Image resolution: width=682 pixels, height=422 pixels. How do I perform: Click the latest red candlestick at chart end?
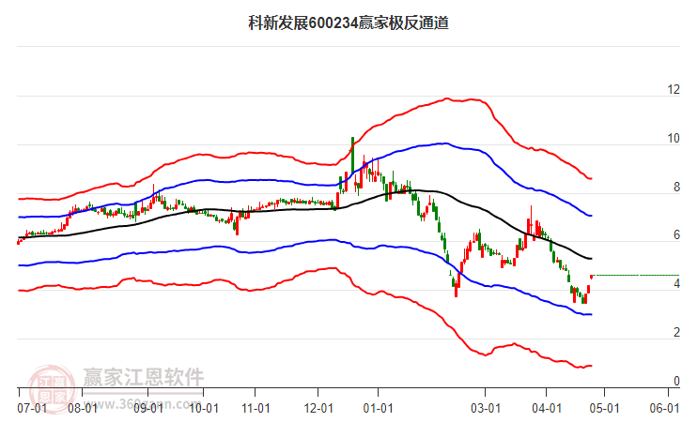click(x=592, y=277)
